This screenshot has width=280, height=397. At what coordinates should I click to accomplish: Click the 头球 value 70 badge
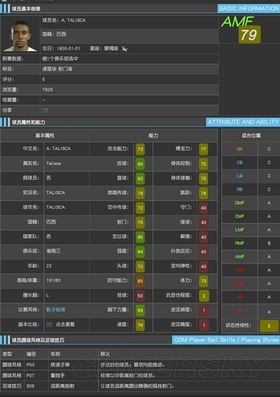pos(140,266)
